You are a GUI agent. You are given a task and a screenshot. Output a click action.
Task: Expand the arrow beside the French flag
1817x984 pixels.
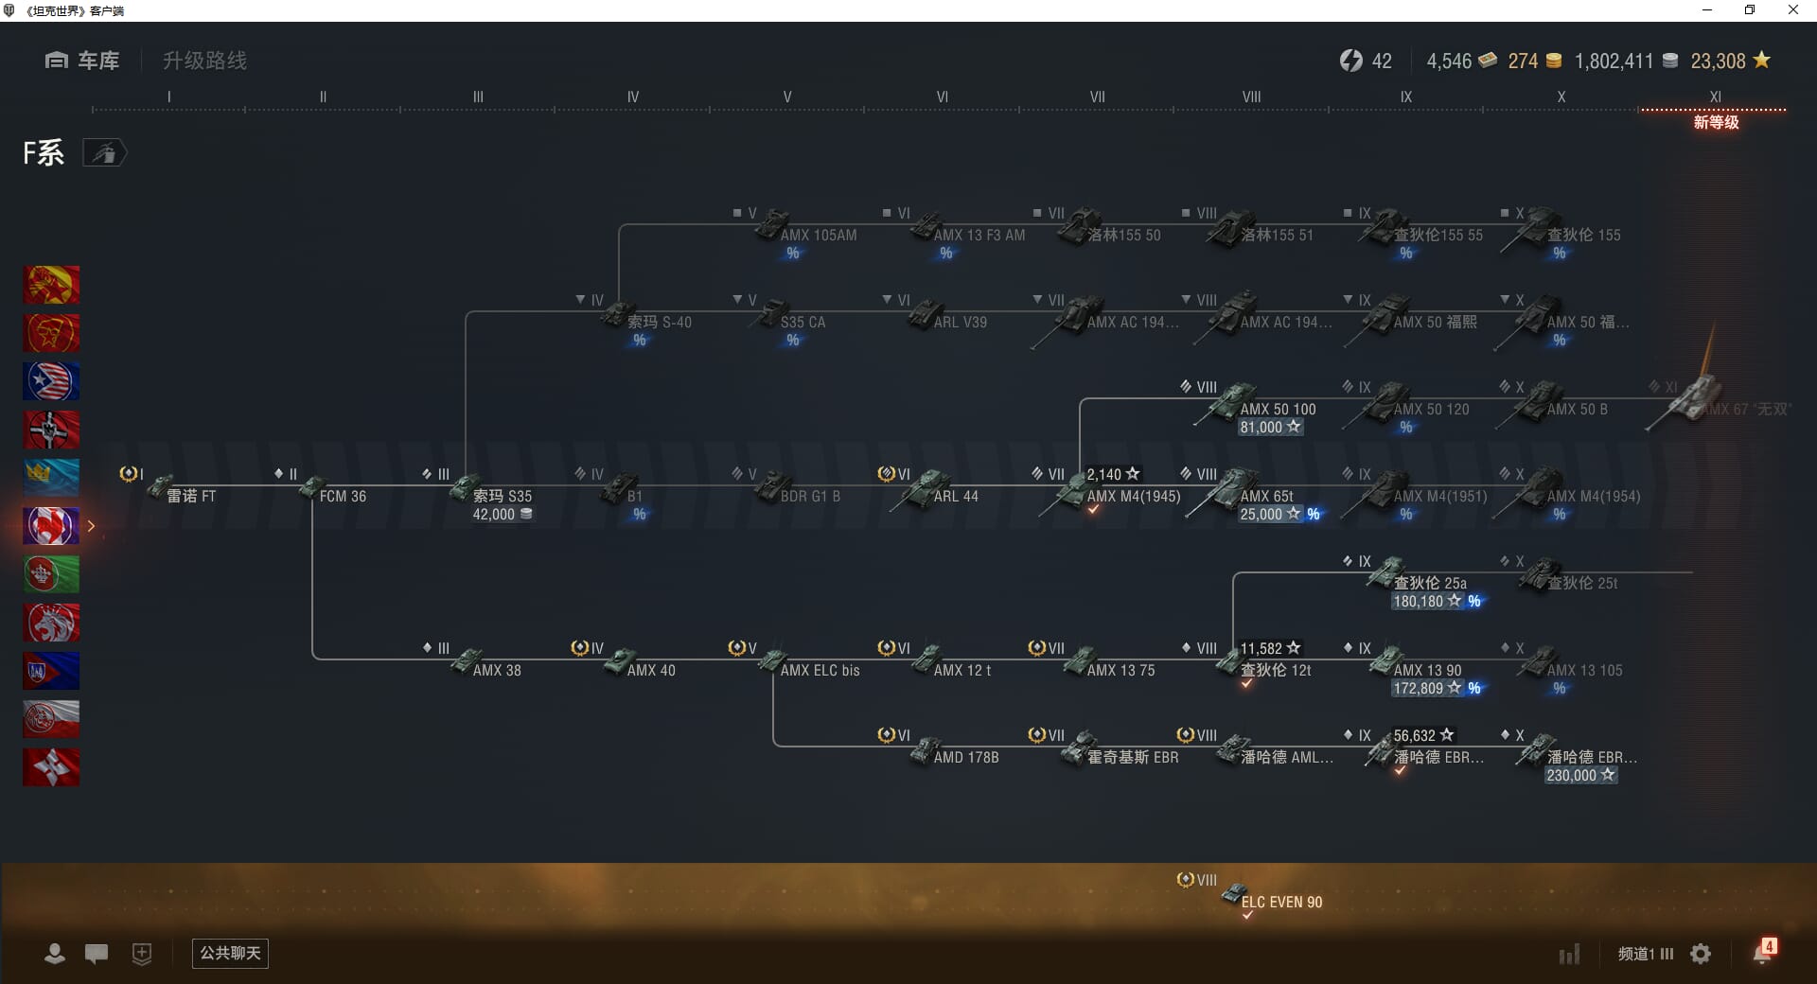click(92, 526)
